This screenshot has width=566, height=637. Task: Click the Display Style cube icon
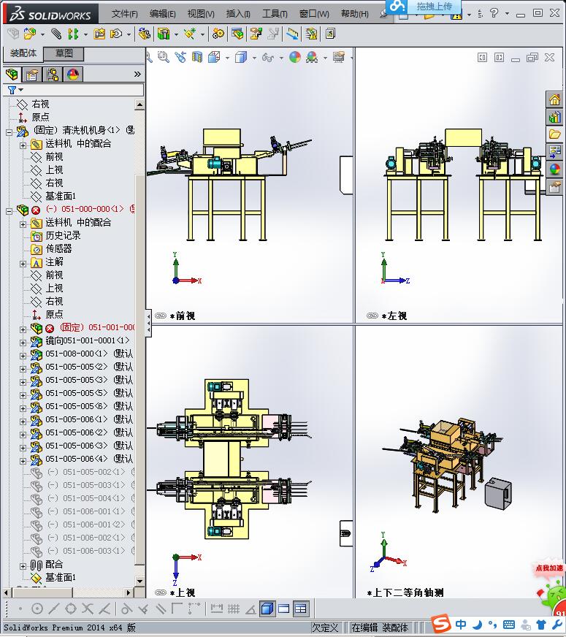click(241, 57)
